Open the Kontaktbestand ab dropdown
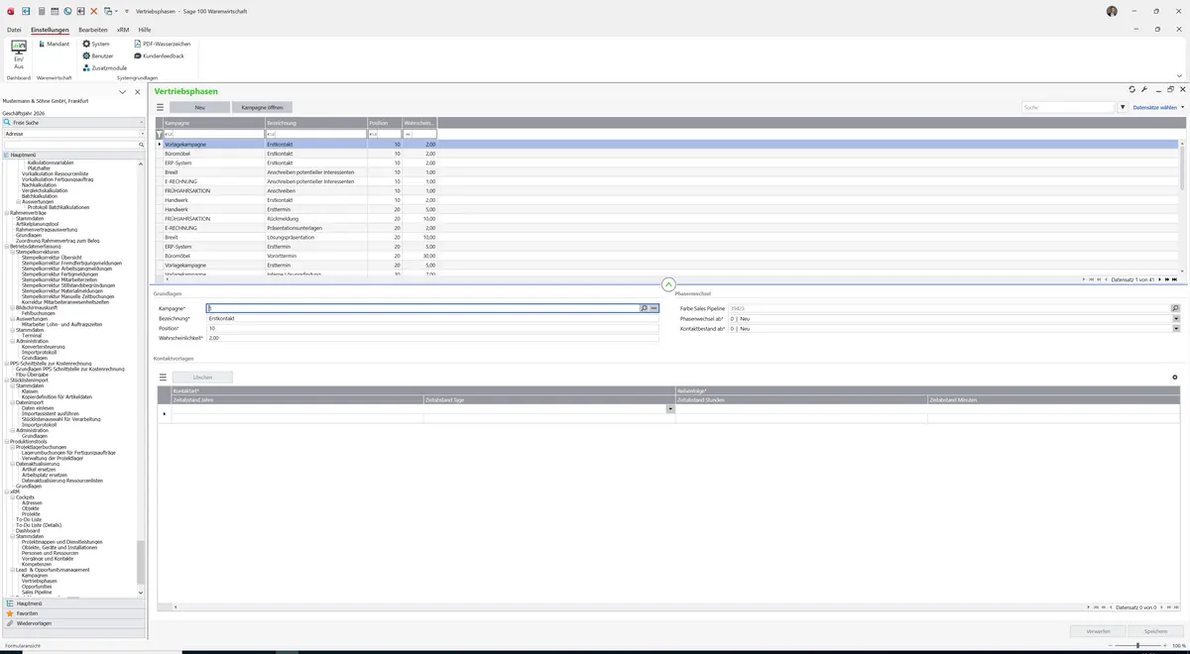Screen dimensions: 1190x654 tap(1176, 329)
